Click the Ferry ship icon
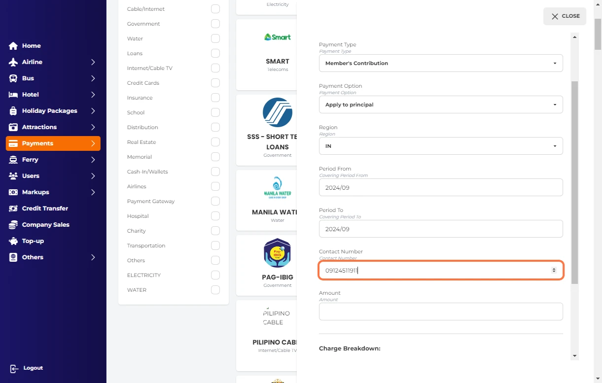Image resolution: width=602 pixels, height=383 pixels. 13,160
